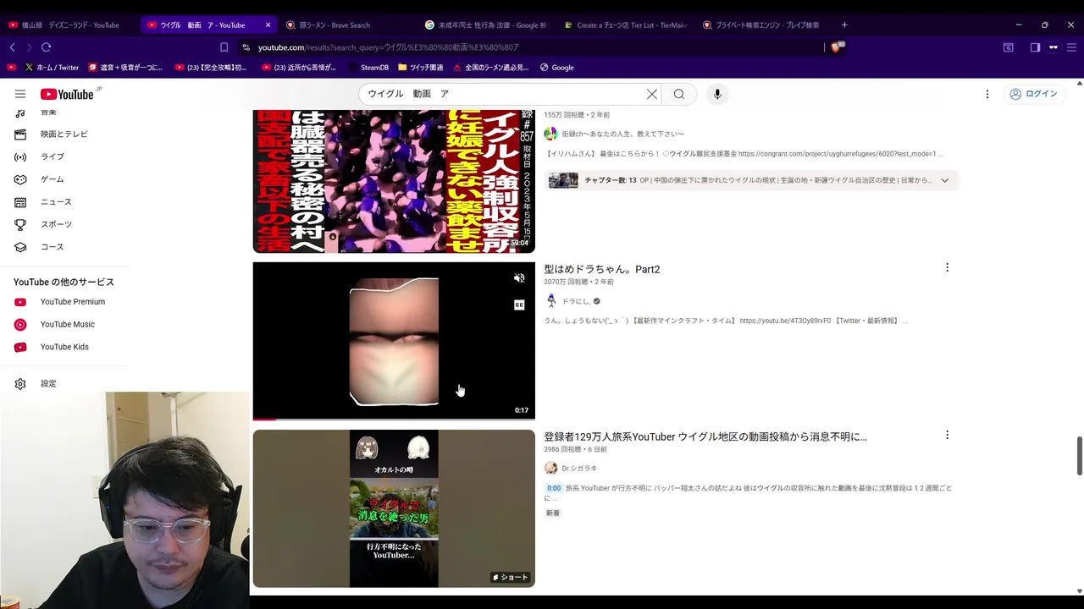Open three-dot menu for 型はめドラちゃん video
The image size is (1084, 609).
pyautogui.click(x=947, y=267)
